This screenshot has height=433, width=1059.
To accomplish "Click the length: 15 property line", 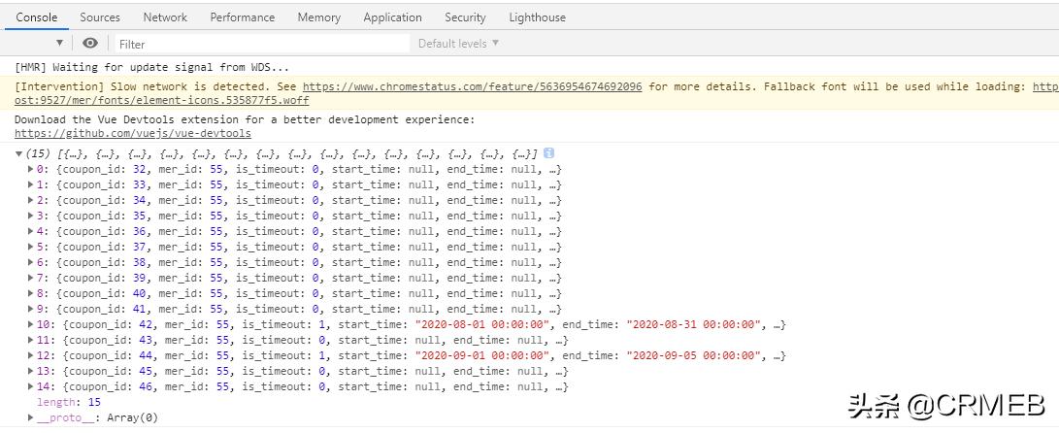I will [69, 402].
